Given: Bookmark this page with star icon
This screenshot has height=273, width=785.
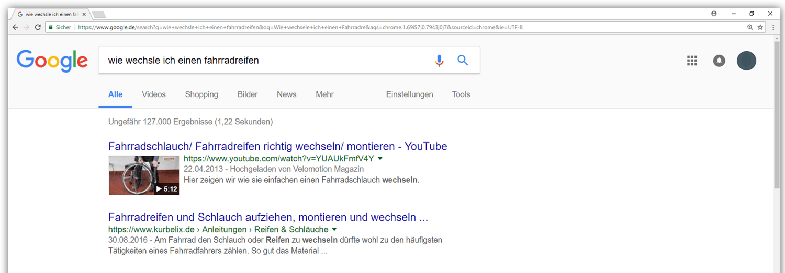Looking at the screenshot, I should (760, 27).
